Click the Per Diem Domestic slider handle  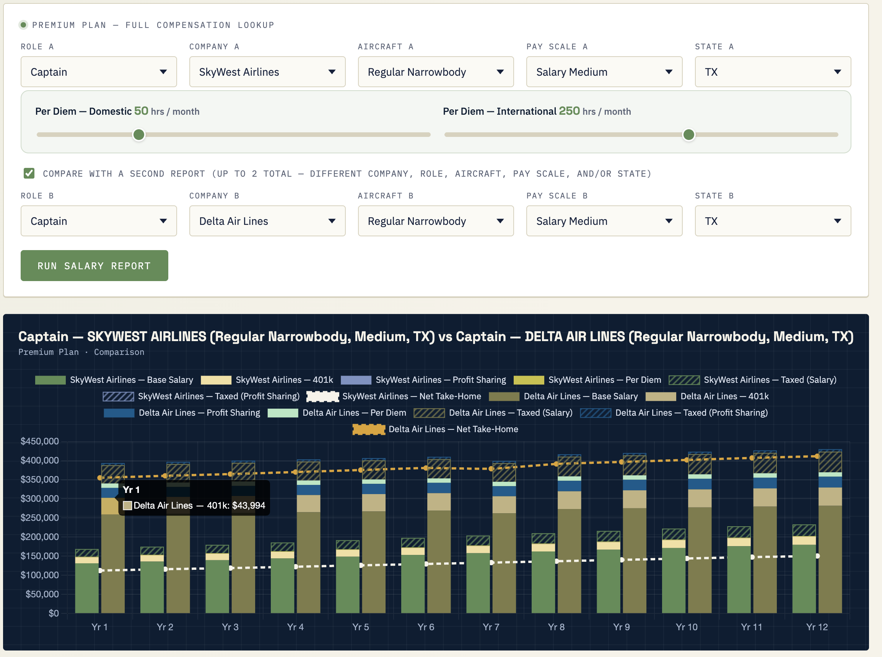pyautogui.click(x=139, y=135)
